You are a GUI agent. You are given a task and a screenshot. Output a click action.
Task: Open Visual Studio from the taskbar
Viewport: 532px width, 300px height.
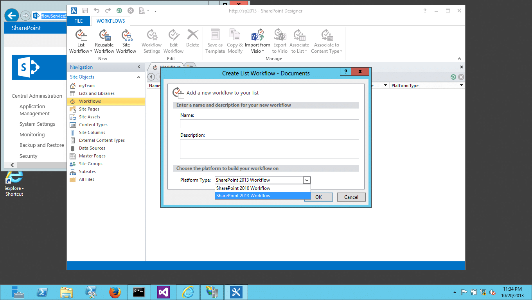[x=164, y=292]
